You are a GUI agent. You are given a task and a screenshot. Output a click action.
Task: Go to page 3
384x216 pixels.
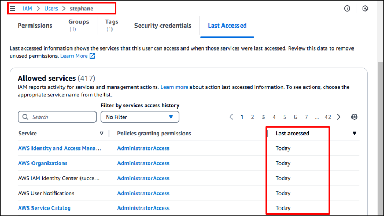click(x=263, y=117)
